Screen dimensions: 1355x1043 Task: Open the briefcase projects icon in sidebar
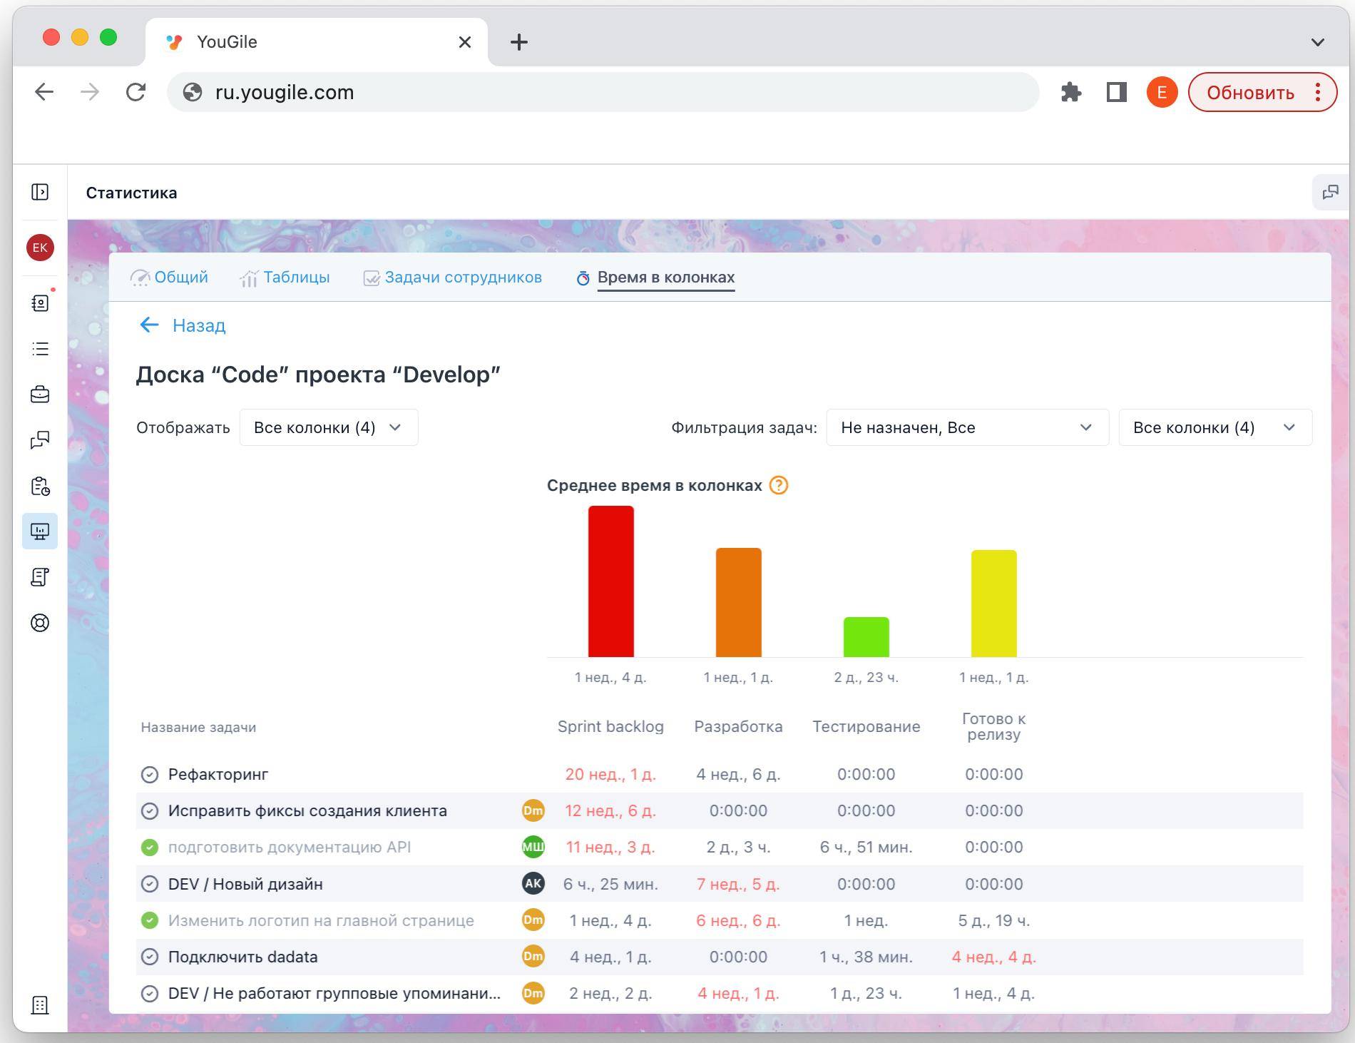tap(40, 395)
